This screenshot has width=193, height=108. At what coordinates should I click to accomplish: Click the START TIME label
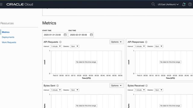47,31
